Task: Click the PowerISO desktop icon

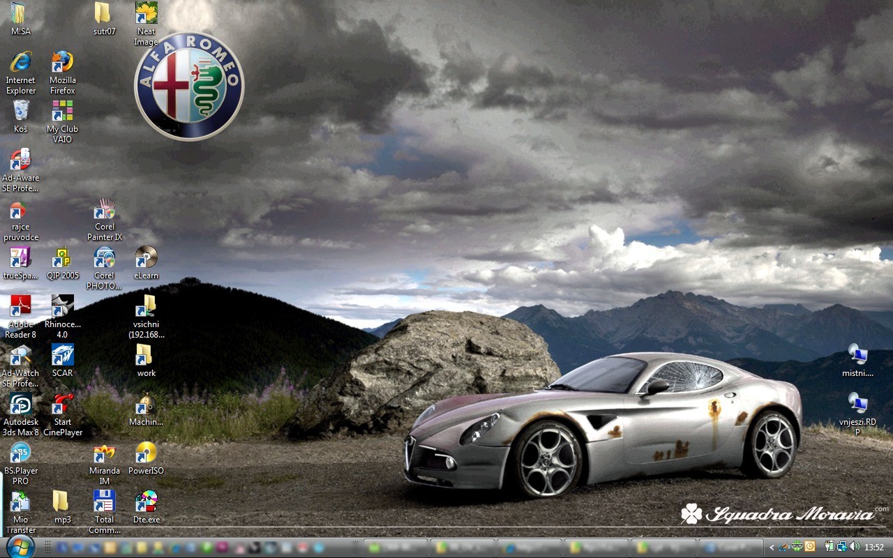Action: pyautogui.click(x=147, y=453)
